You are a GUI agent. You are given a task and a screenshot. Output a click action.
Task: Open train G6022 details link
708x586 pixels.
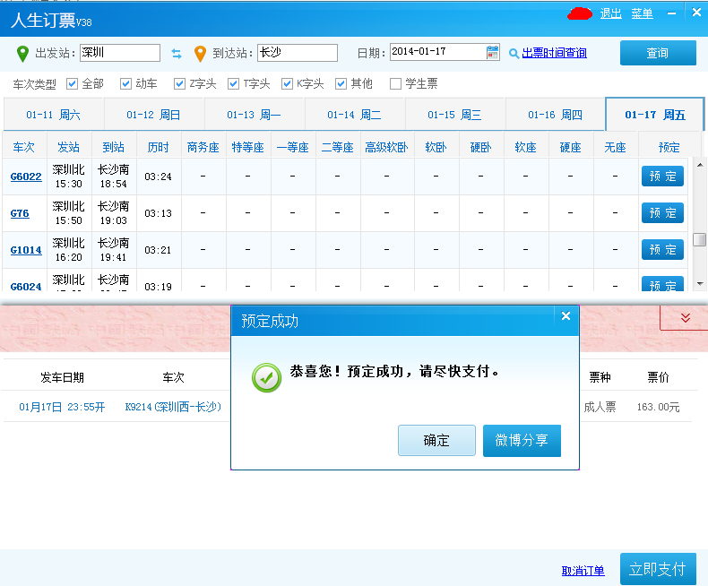point(26,177)
